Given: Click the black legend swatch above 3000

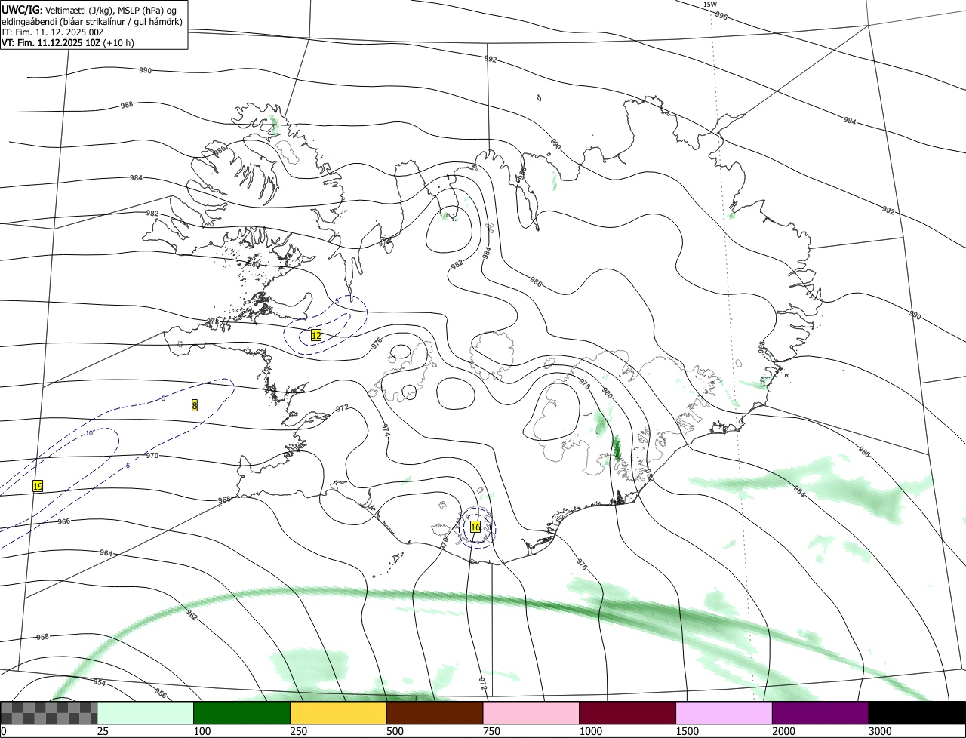Looking at the screenshot, I should [x=917, y=713].
